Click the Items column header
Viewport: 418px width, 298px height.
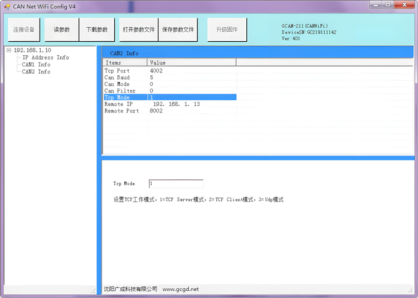click(x=125, y=63)
